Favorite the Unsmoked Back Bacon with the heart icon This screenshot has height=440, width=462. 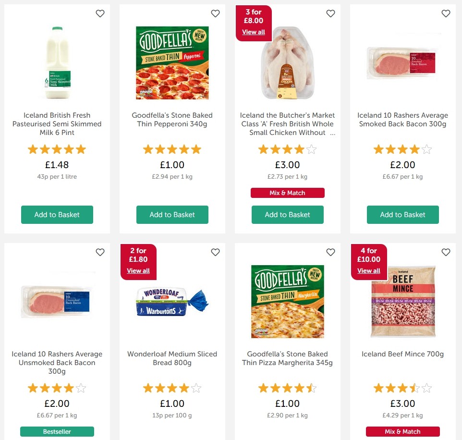click(100, 252)
